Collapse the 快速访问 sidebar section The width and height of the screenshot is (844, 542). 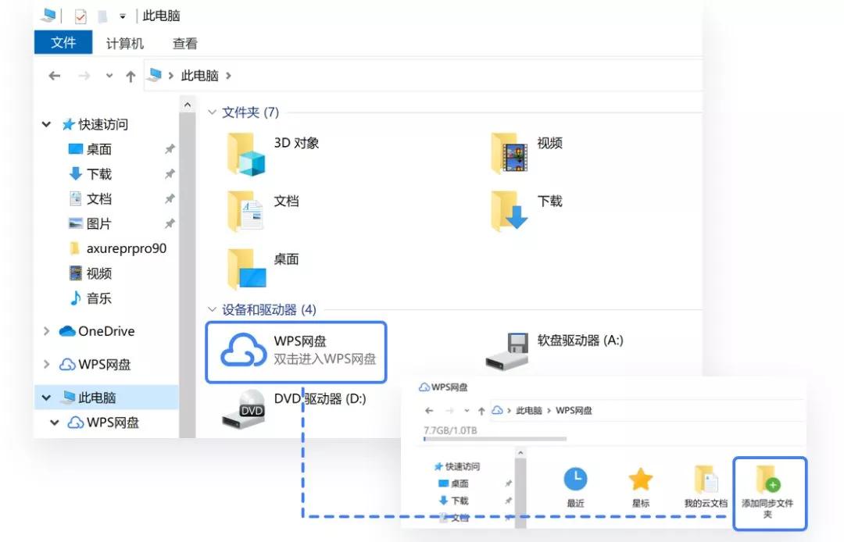click(45, 123)
